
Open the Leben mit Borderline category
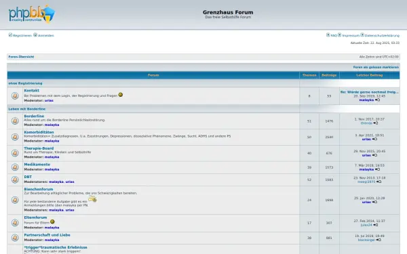coord(27,109)
